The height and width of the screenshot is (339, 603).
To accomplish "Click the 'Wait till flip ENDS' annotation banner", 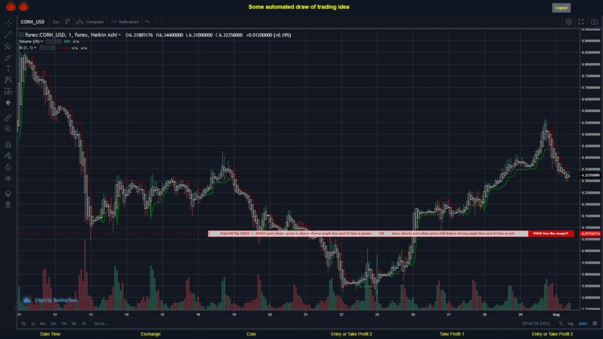I will [368, 233].
